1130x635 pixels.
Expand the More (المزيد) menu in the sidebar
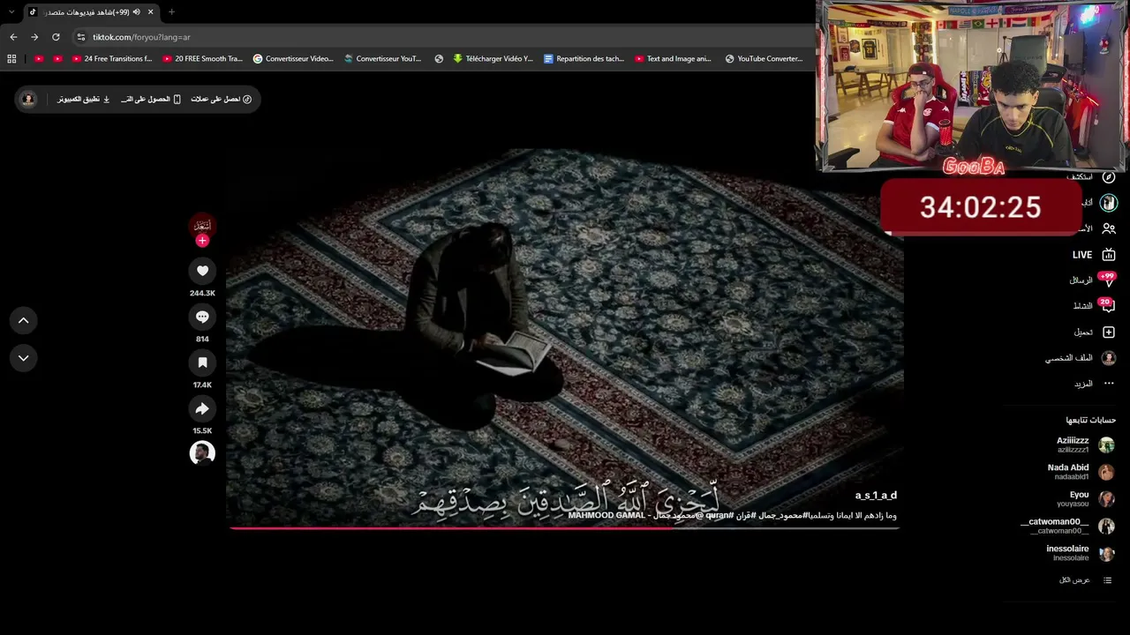tap(1094, 384)
